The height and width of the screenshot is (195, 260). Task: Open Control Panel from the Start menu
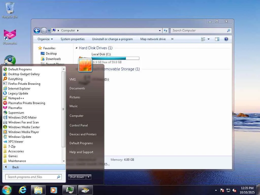click(x=79, y=125)
